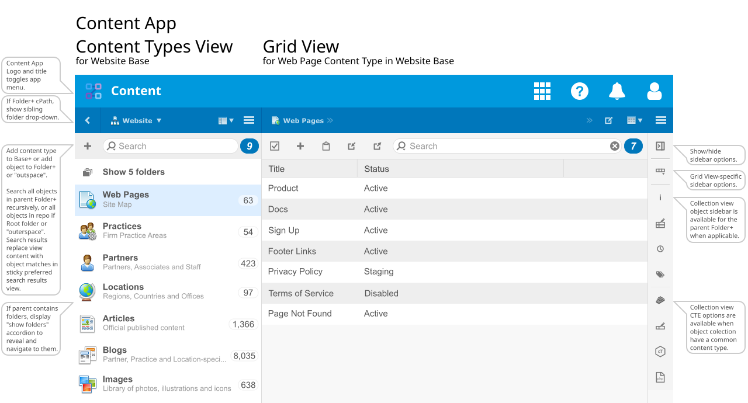This screenshot has height=403, width=748.
Task: Open the history clock sidebar icon
Action: coord(660,249)
